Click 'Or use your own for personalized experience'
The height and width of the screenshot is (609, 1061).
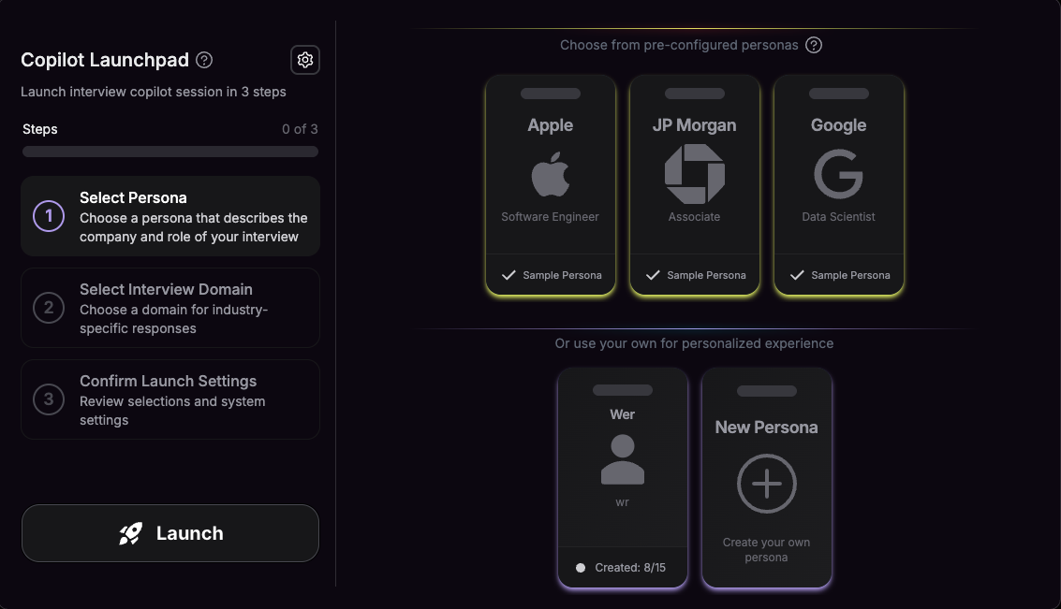click(x=694, y=343)
